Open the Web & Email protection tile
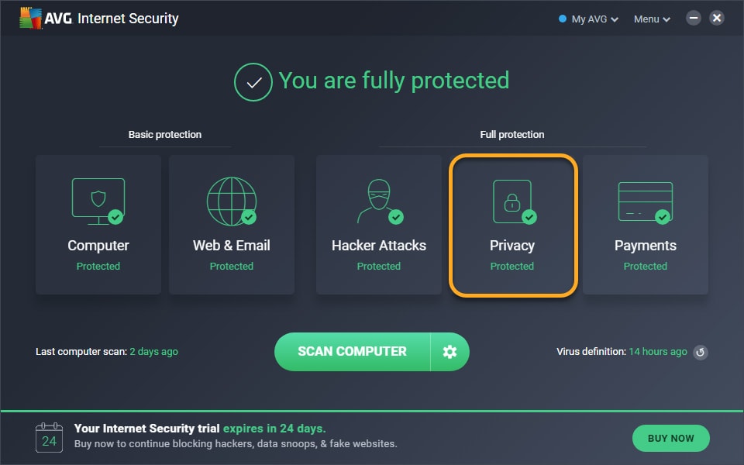The width and height of the screenshot is (744, 465). (231, 225)
